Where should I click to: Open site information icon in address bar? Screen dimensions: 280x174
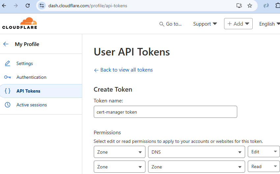(x=42, y=6)
